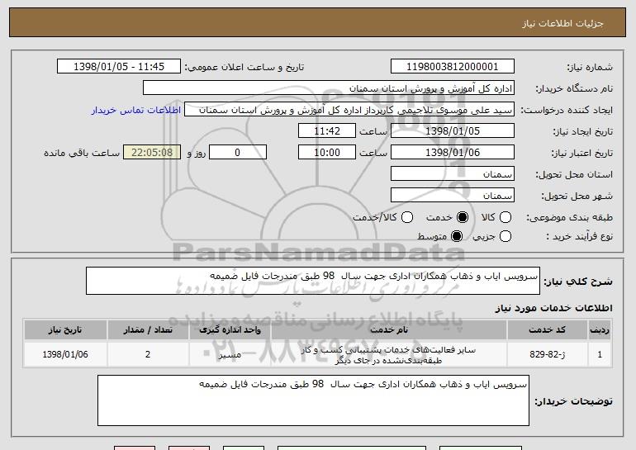Image resolution: width=636 pixels, height=450 pixels.
Task: Click the نام خدمت column header
Action: pos(389,330)
